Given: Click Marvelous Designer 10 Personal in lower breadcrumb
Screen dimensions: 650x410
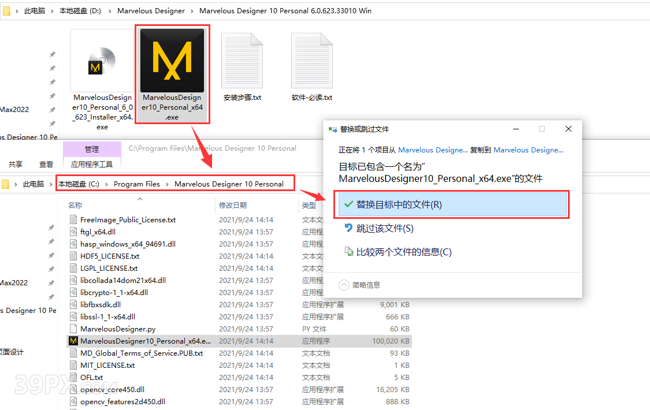Looking at the screenshot, I should pyautogui.click(x=229, y=184).
